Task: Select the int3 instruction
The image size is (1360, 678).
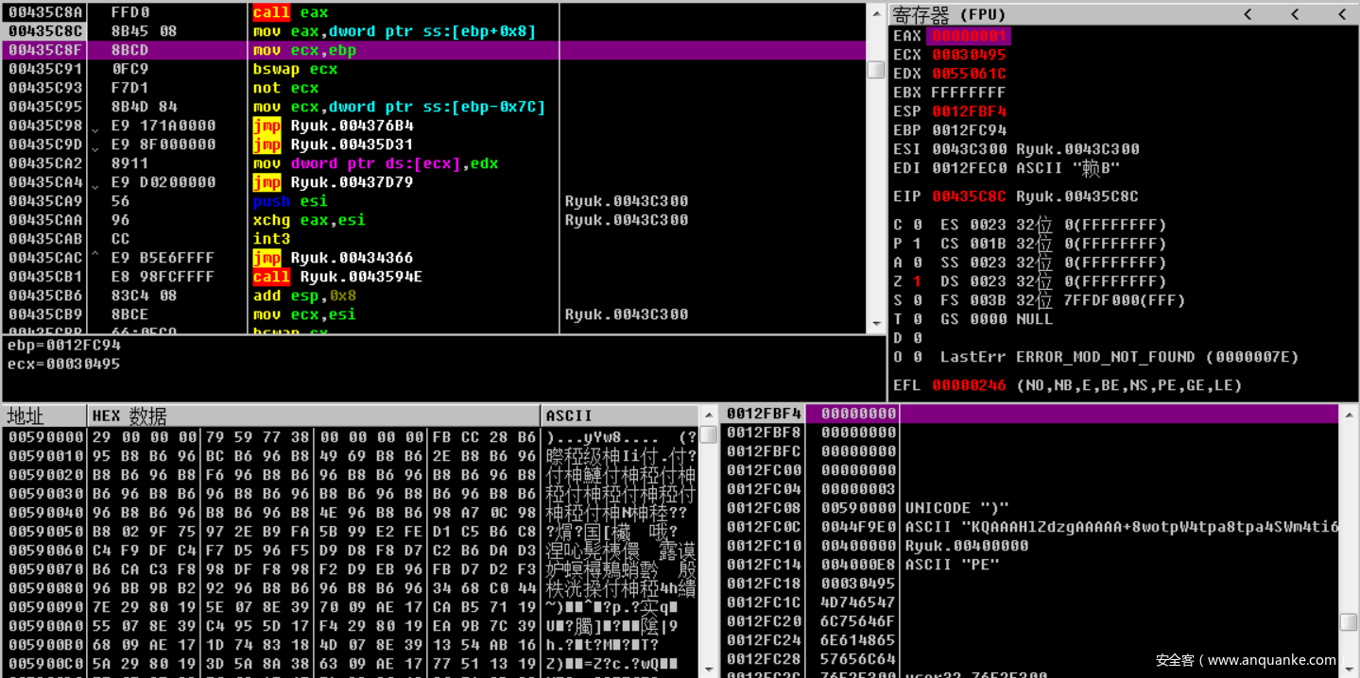Action: click(271, 239)
